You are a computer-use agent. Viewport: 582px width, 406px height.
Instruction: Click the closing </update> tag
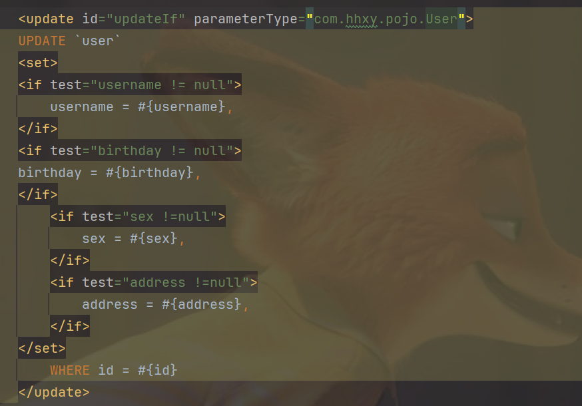point(54,392)
